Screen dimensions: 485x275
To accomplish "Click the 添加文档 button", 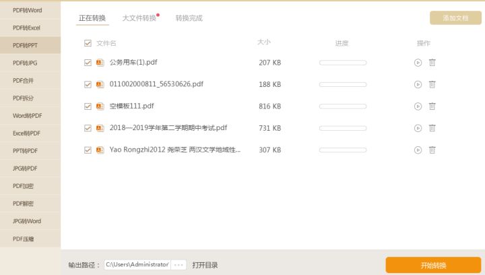I will pyautogui.click(x=455, y=18).
